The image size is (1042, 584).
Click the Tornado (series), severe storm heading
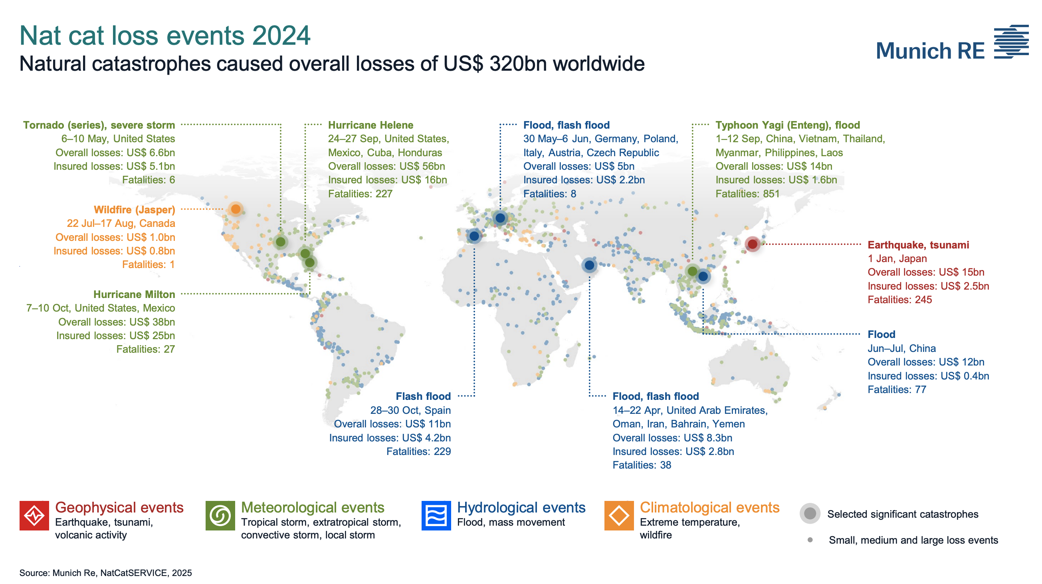[99, 125]
